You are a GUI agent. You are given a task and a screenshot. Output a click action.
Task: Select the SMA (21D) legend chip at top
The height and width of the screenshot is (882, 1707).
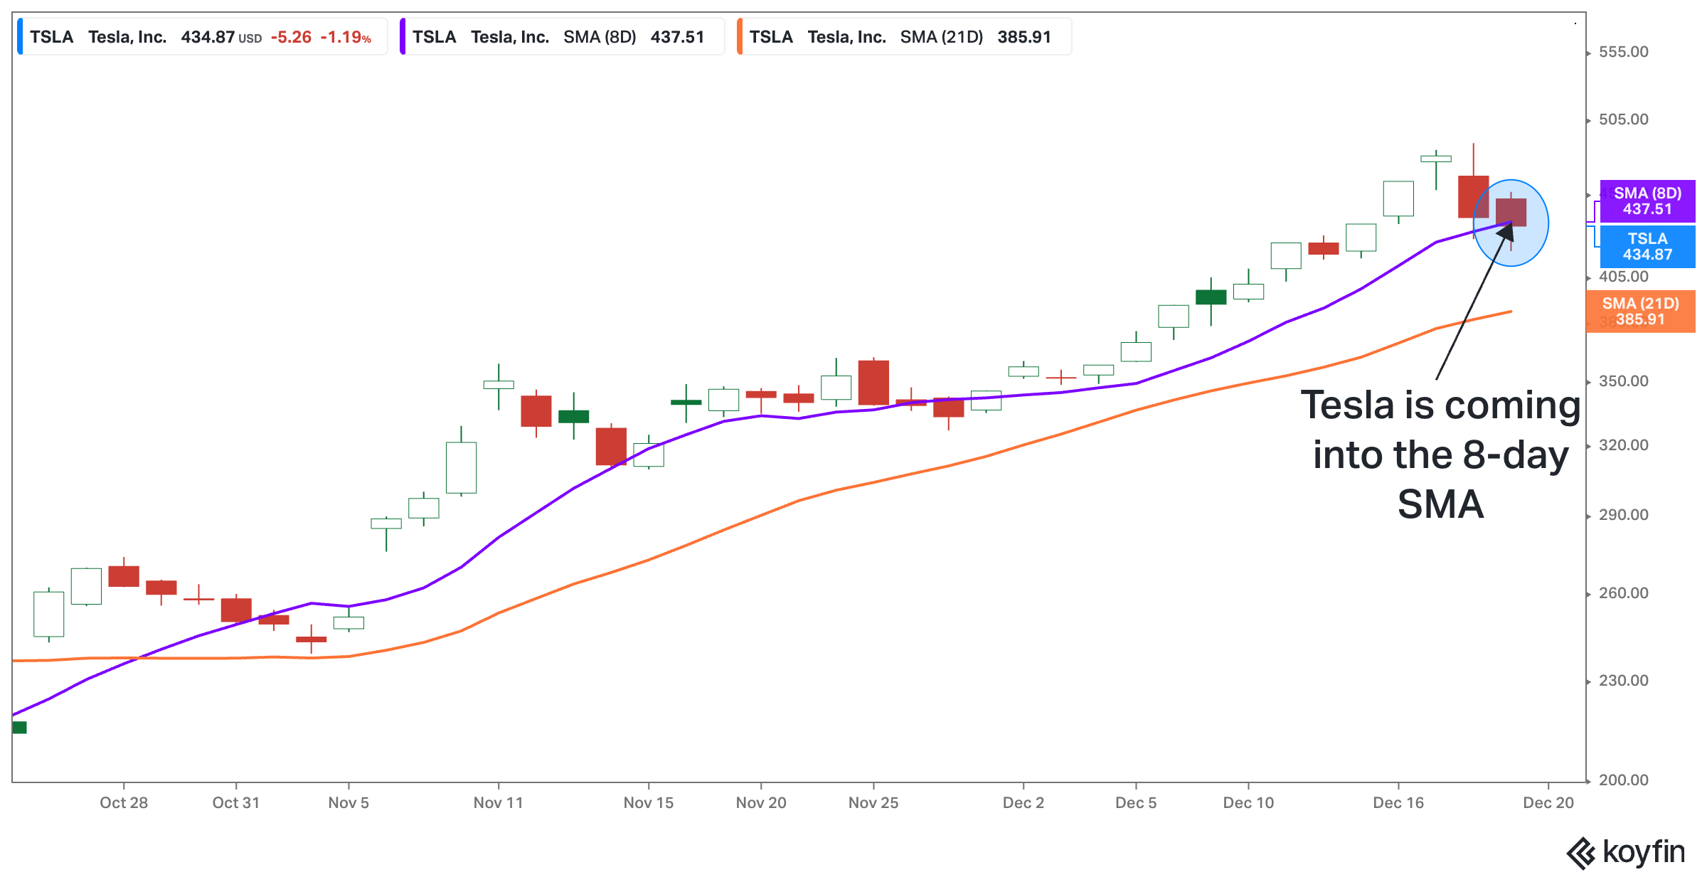click(x=904, y=37)
